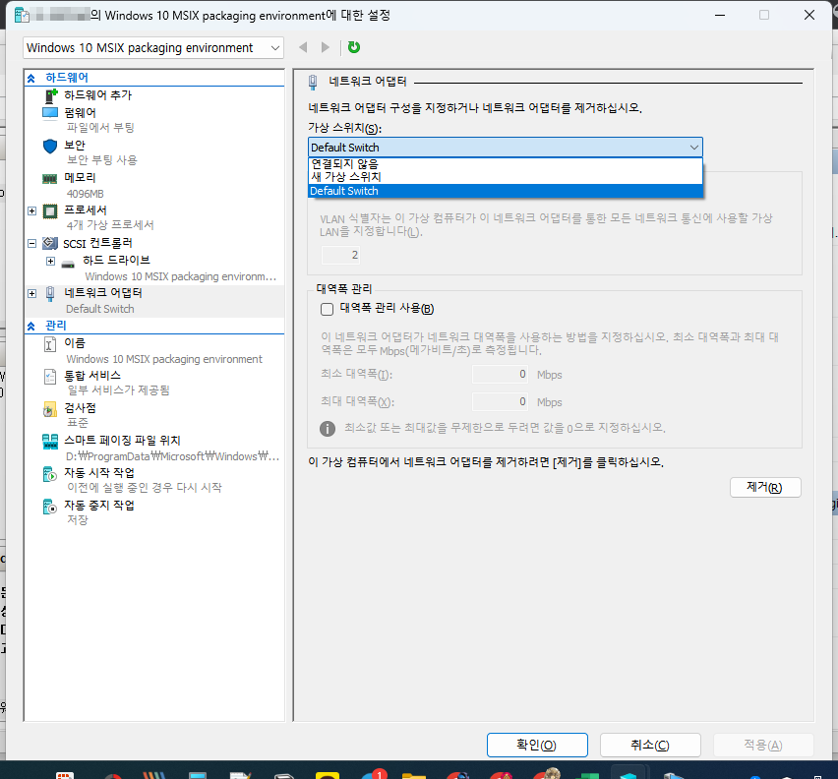838x779 pixels.
Task: Click the 하드 드라이브 disk icon
Action: tap(68, 263)
